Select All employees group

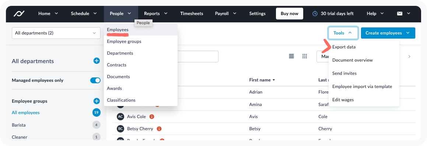tap(25, 112)
